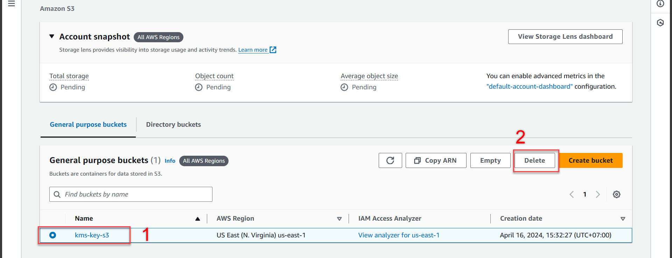Open the kms-key-s3 bucket link
The height and width of the screenshot is (258, 672).
(x=92, y=235)
